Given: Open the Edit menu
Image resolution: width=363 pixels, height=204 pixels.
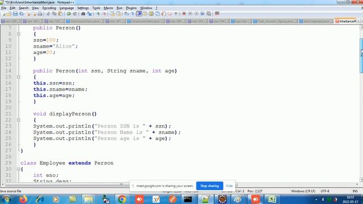Looking at the screenshot, I should [12, 8].
